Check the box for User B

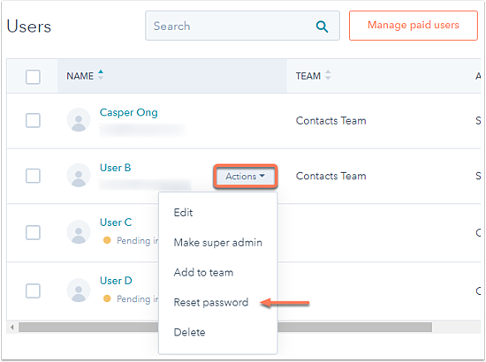click(33, 176)
